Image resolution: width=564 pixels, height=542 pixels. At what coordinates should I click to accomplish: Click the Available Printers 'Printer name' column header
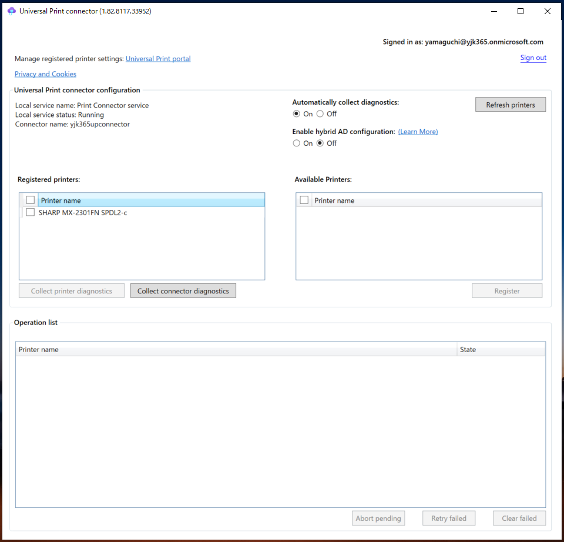tap(427, 200)
